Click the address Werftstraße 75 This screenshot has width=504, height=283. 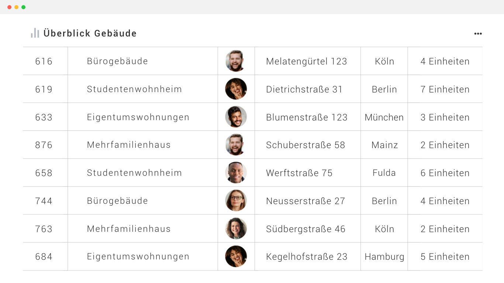pos(299,173)
